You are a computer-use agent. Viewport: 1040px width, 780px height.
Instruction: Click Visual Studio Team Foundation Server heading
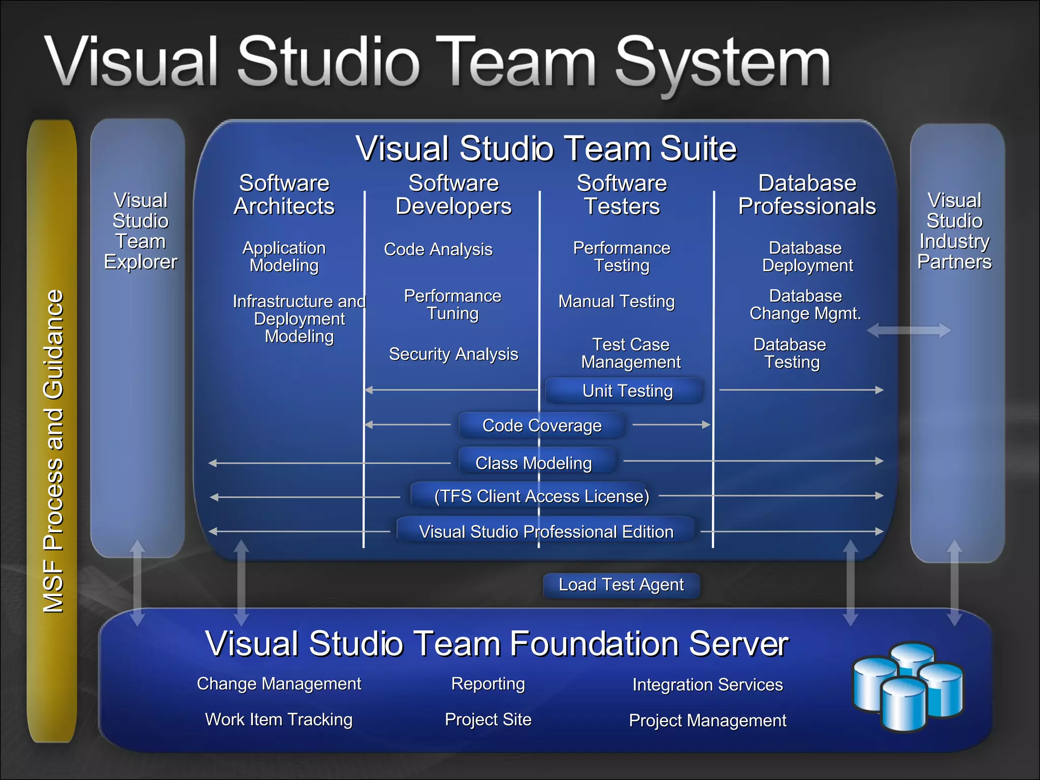point(496,643)
